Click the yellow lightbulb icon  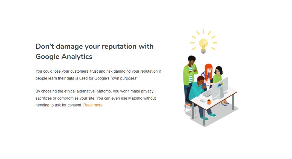point(204,44)
